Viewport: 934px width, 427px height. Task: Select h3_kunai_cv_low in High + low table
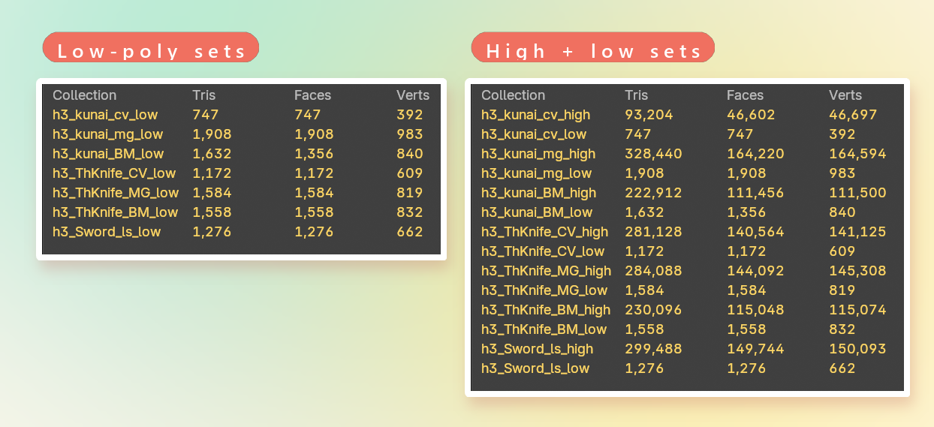[534, 134]
